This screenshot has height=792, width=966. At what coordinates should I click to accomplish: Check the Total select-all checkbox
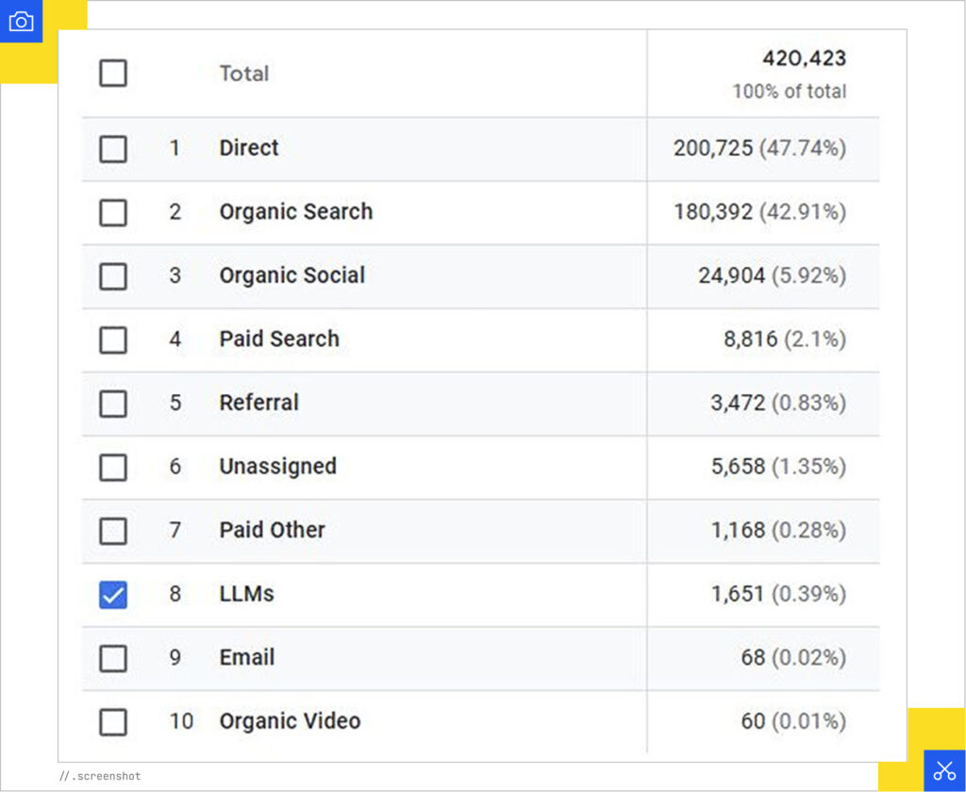click(x=113, y=74)
